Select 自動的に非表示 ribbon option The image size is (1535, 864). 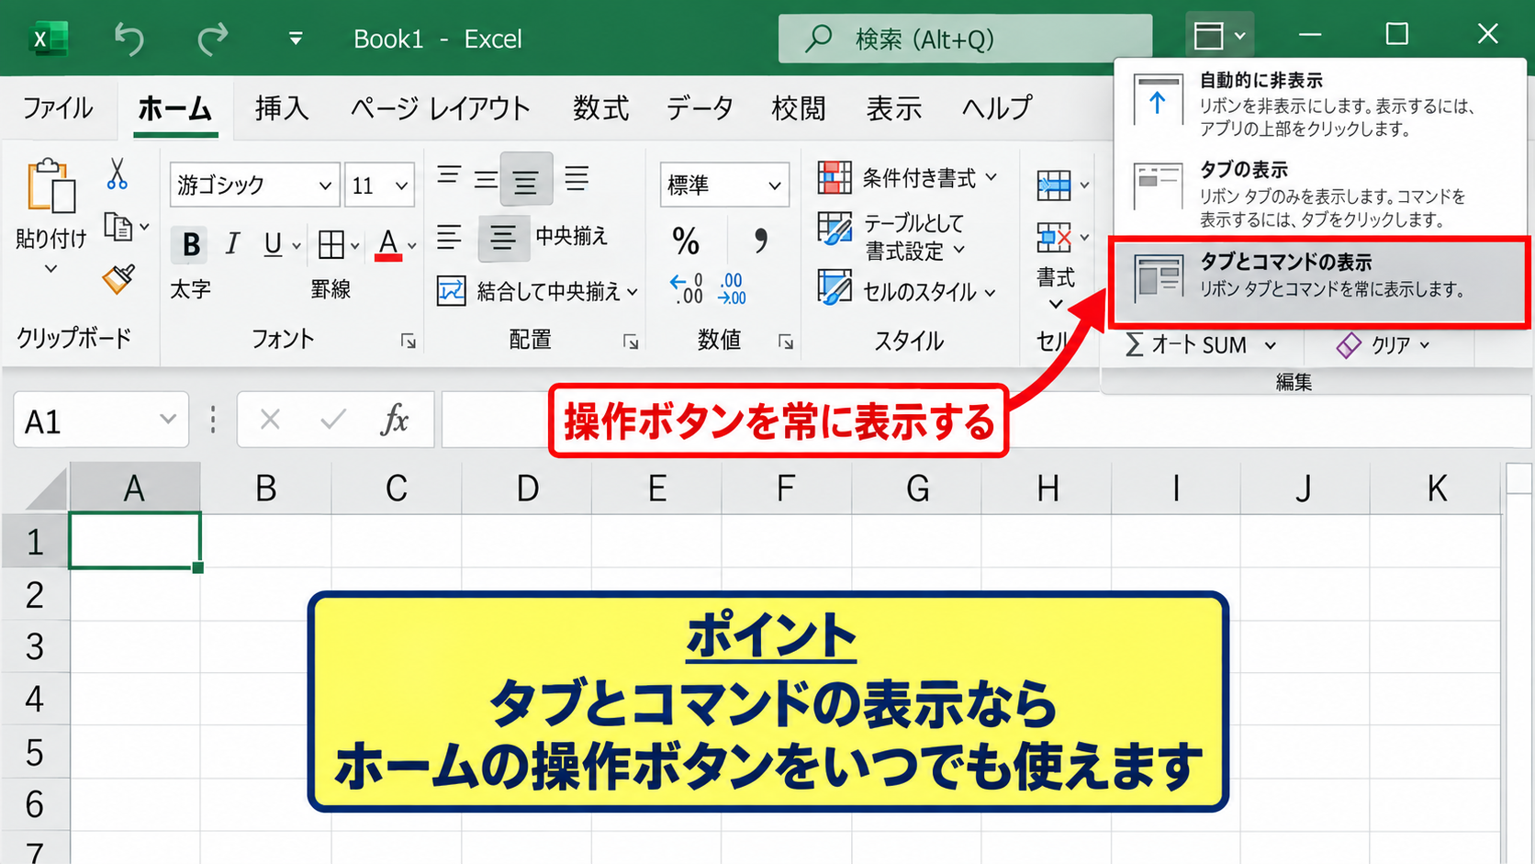coord(1318,103)
